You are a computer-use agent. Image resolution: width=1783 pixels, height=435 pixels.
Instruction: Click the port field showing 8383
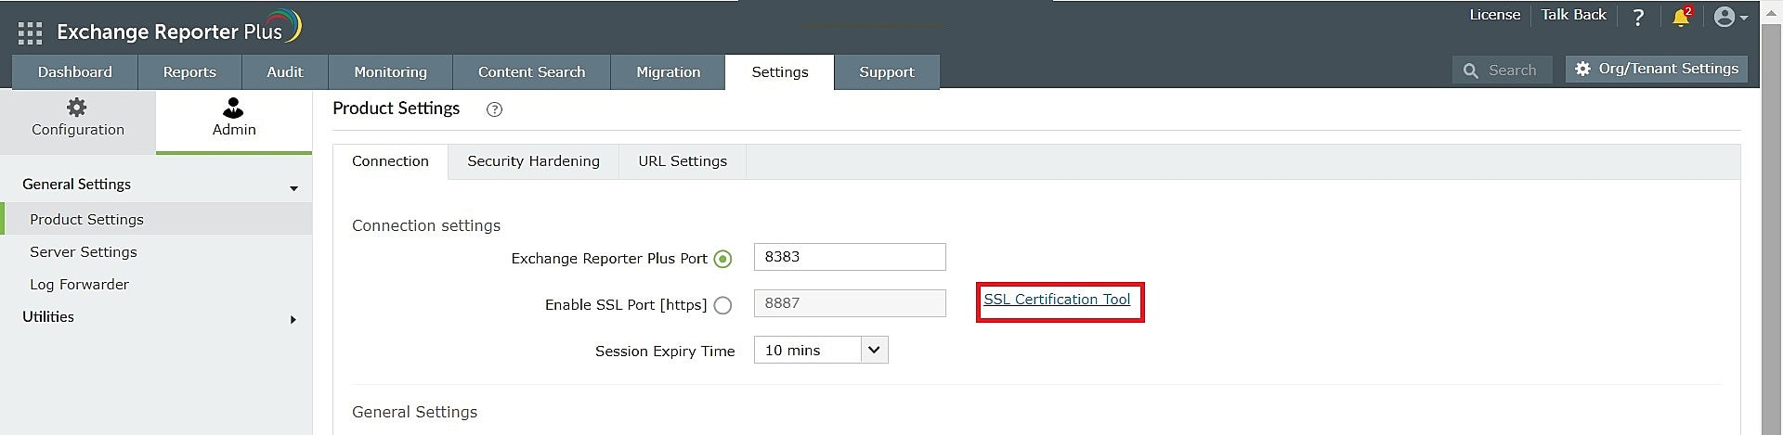(850, 257)
